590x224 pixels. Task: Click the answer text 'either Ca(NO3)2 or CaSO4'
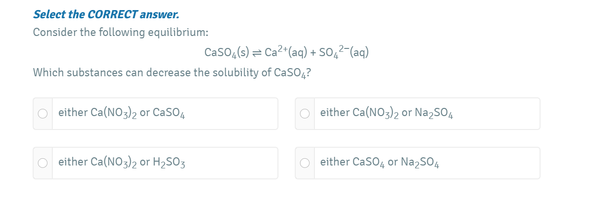[122, 113]
